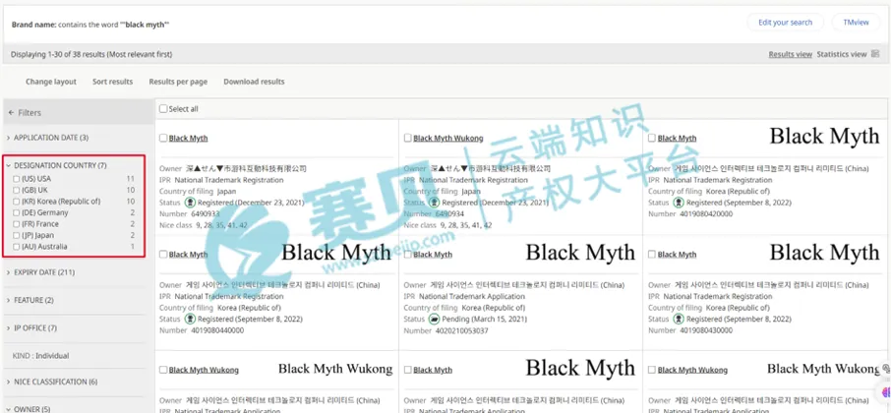Open the Black Myth link for number 6490933
891x413 pixels.
tap(188, 138)
